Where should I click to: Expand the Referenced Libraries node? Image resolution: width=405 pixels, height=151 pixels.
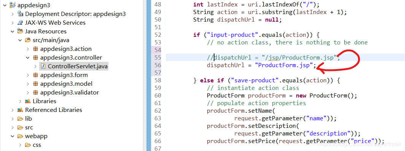(13, 110)
